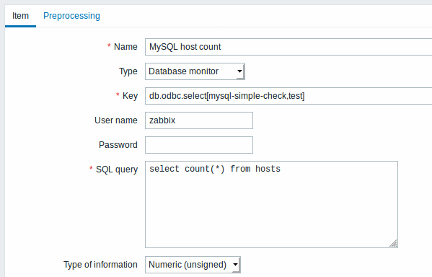Switch to the Preprocessing tab
This screenshot has height=277, width=432.
click(71, 16)
